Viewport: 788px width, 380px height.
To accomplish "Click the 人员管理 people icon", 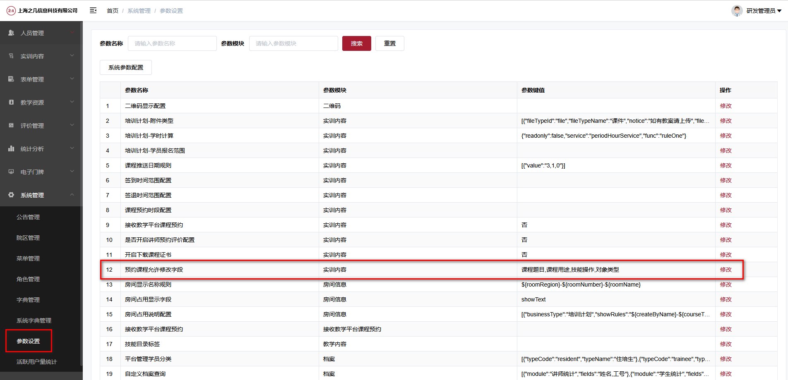I will pos(11,33).
